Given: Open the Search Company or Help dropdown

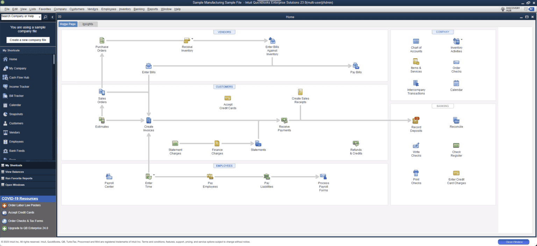Looking at the screenshot, I should point(40,16).
